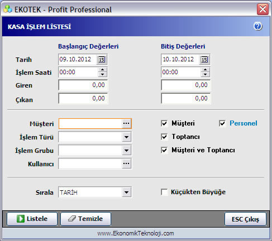Expand İşlem Türü dropdown
The width and height of the screenshot is (272, 241).
click(x=126, y=137)
